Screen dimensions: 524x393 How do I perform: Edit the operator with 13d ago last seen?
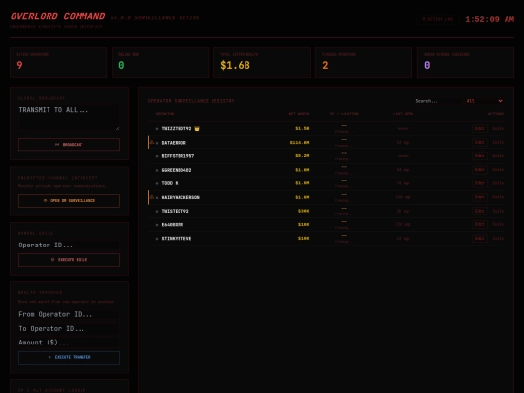pos(479,224)
